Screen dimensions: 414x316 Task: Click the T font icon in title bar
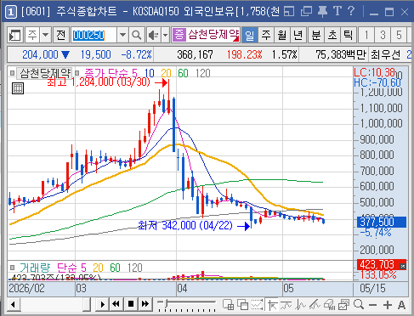click(x=337, y=11)
